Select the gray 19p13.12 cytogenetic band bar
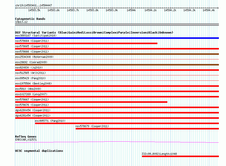 click(x=117, y=25)
